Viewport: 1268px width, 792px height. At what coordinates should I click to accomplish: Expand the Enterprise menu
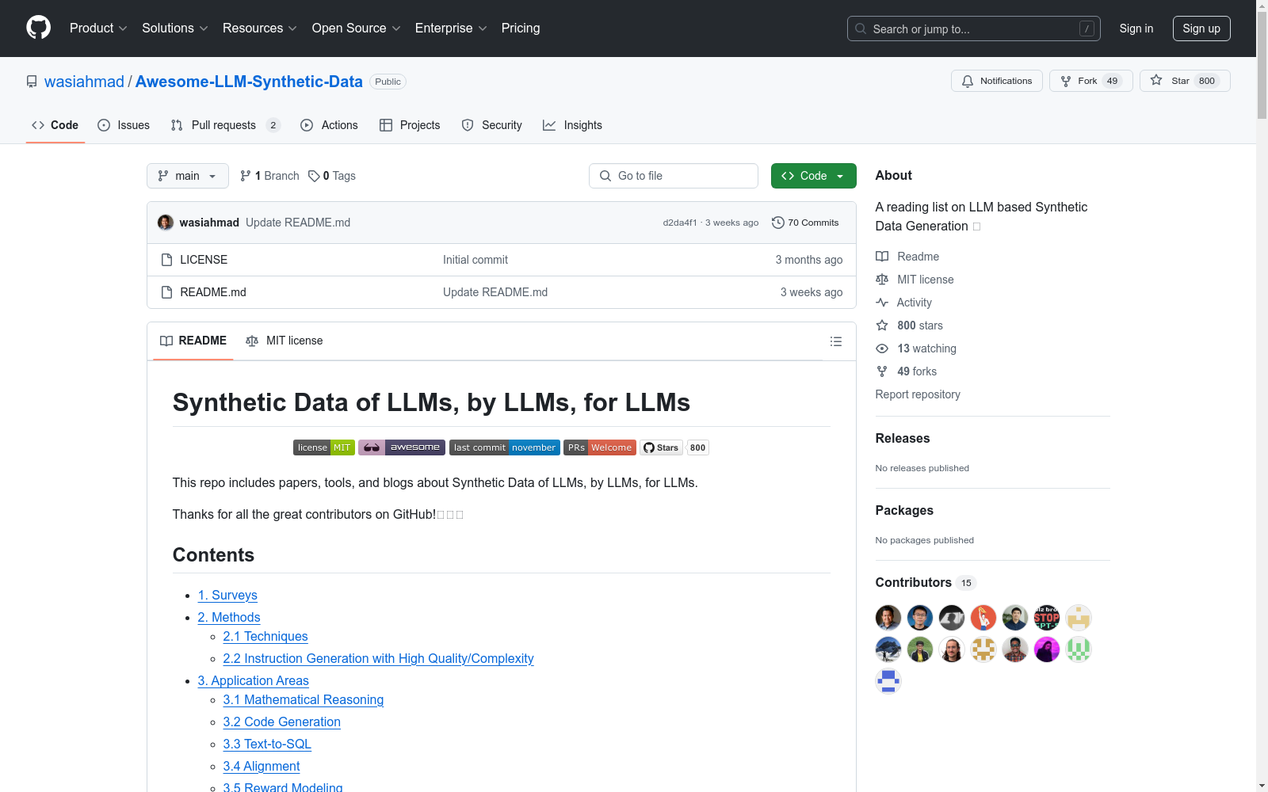[451, 29]
